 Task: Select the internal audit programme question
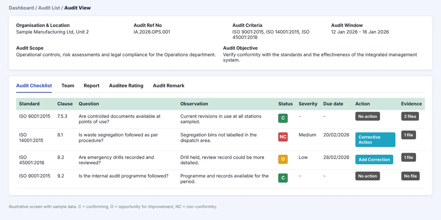click(x=123, y=176)
